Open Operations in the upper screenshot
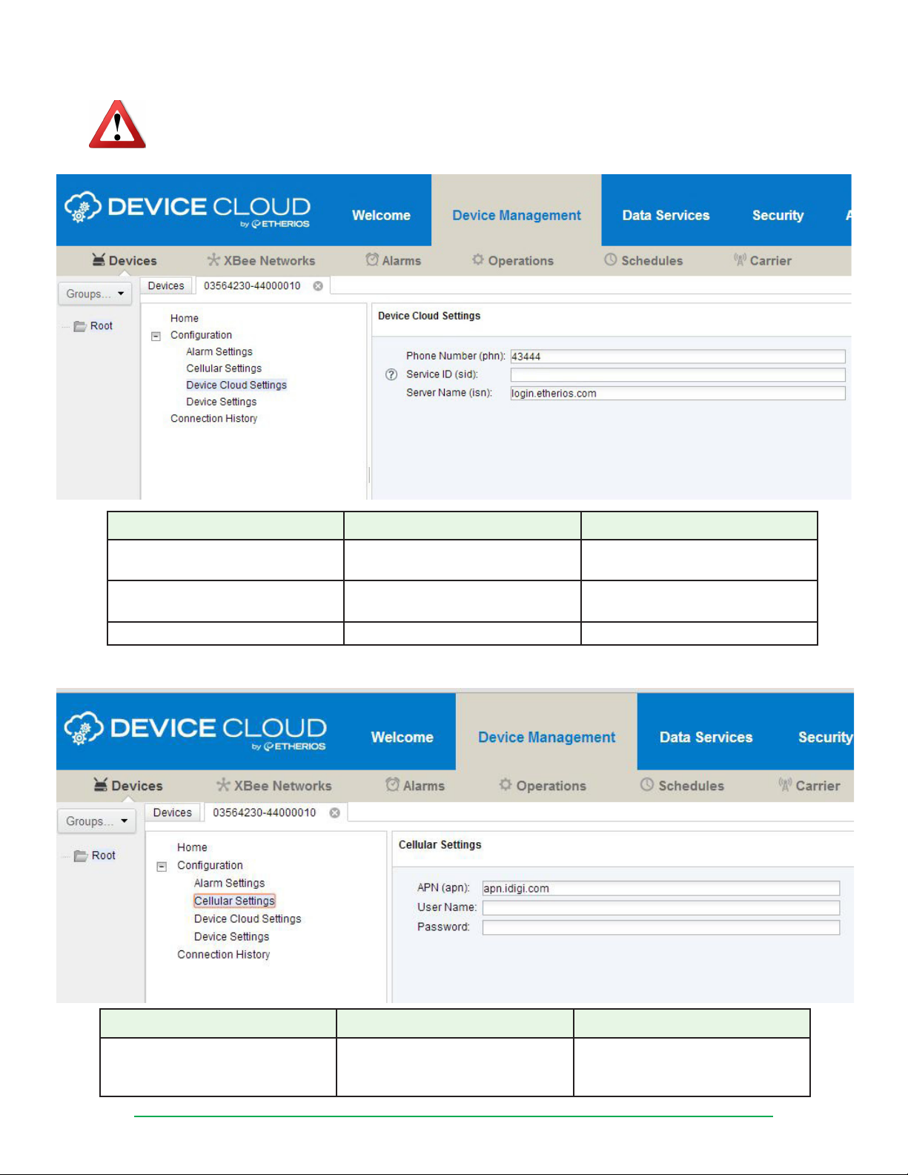This screenshot has width=908, height=1175. [x=513, y=260]
